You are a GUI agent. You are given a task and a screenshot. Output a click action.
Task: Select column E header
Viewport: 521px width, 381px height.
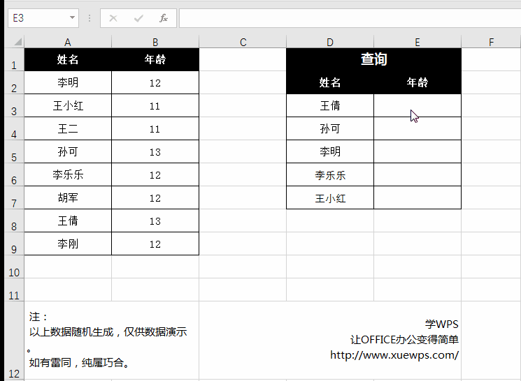click(417, 42)
